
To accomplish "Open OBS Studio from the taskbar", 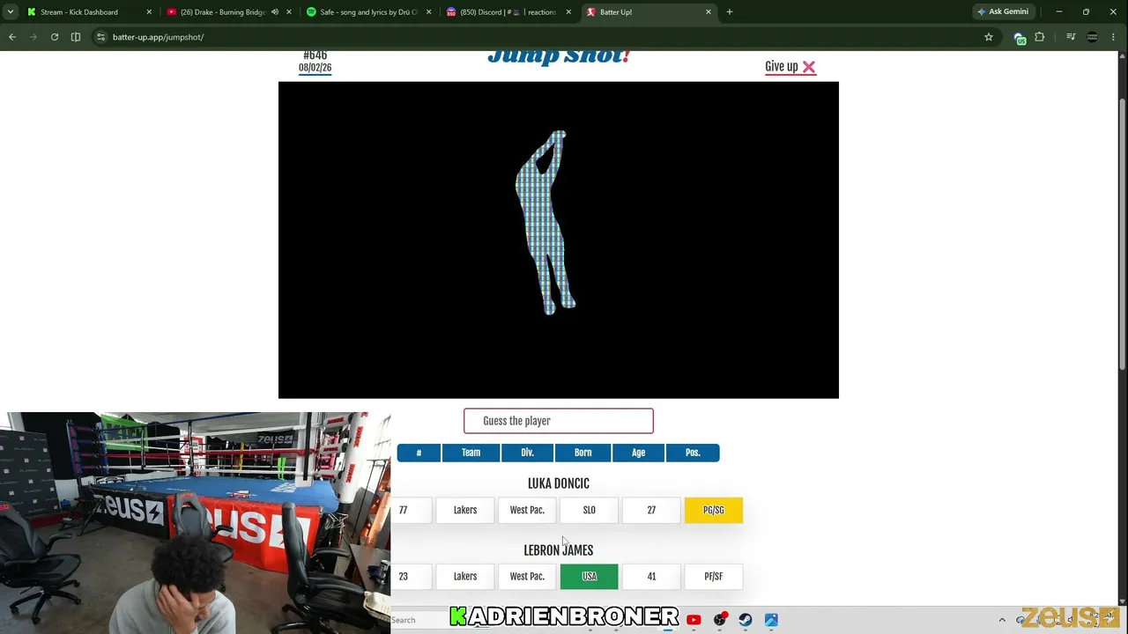I will tap(720, 620).
